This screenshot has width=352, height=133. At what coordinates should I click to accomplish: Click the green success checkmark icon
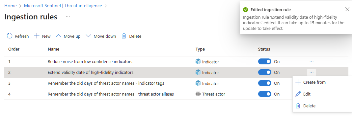245,10
